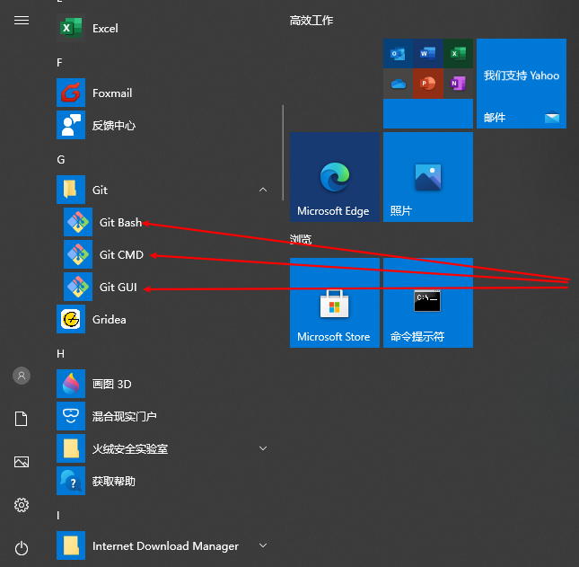Screen dimensions: 579x567
Task: Open 反馈中心 (Feedback Hub)
Action: click(113, 125)
